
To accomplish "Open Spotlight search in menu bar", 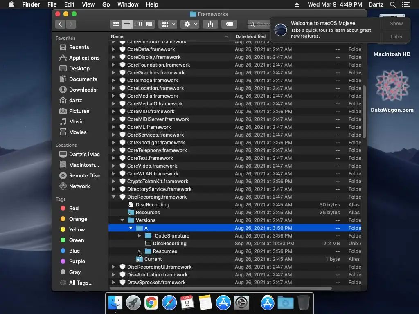I will [x=392, y=4].
